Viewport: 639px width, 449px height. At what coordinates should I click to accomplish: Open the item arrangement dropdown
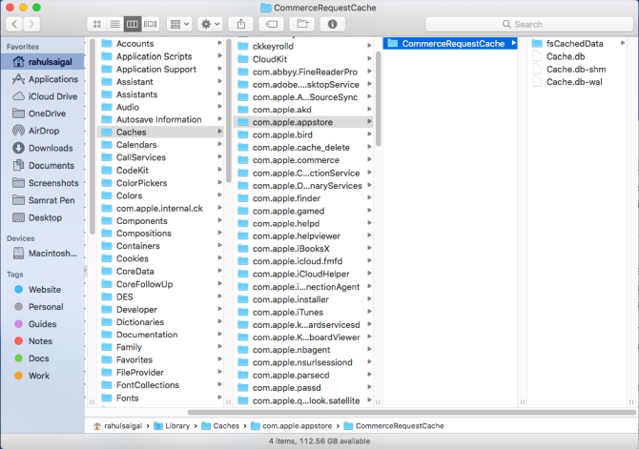[179, 25]
